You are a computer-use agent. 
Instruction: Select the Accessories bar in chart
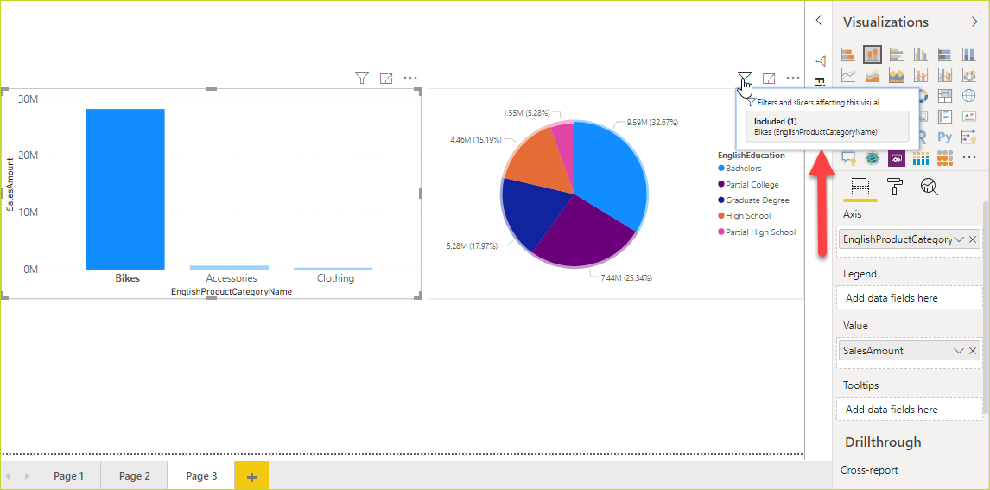tap(229, 268)
